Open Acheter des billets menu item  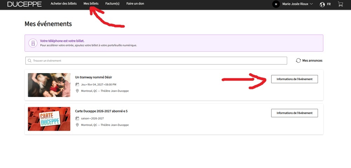click(64, 4)
